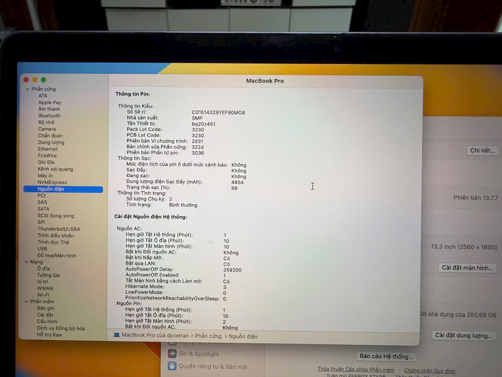Select FireWire in the sidebar

pyautogui.click(x=47, y=156)
